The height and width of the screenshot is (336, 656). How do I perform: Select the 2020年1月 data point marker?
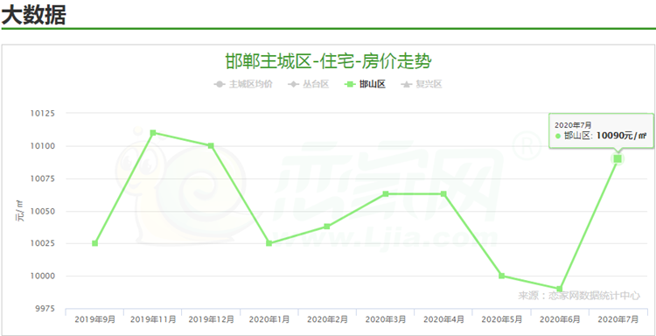(x=269, y=243)
